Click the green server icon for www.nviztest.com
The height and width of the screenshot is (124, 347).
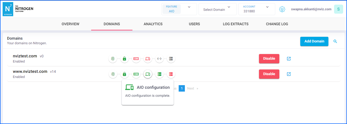click(x=159, y=74)
